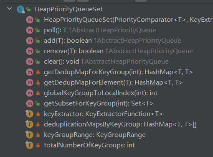Select keyGroupRange: KeyGroupRange field
The width and height of the screenshot is (213, 157).
click(x=95, y=135)
